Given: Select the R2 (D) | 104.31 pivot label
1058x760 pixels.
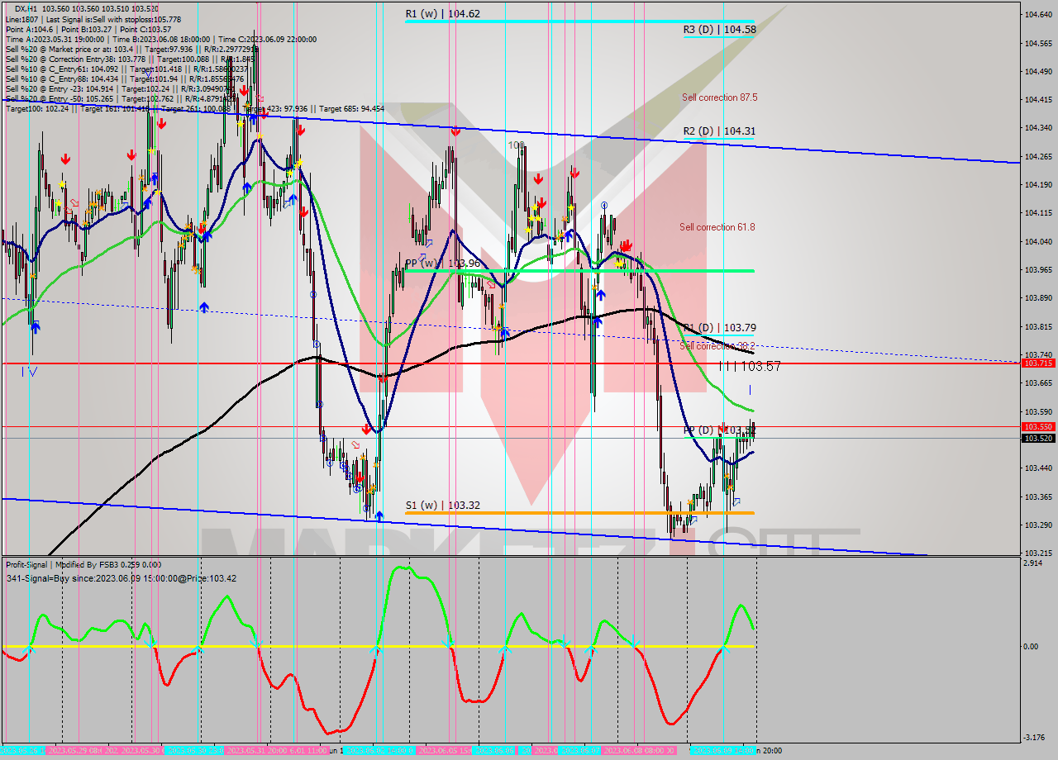Looking at the screenshot, I should [719, 131].
